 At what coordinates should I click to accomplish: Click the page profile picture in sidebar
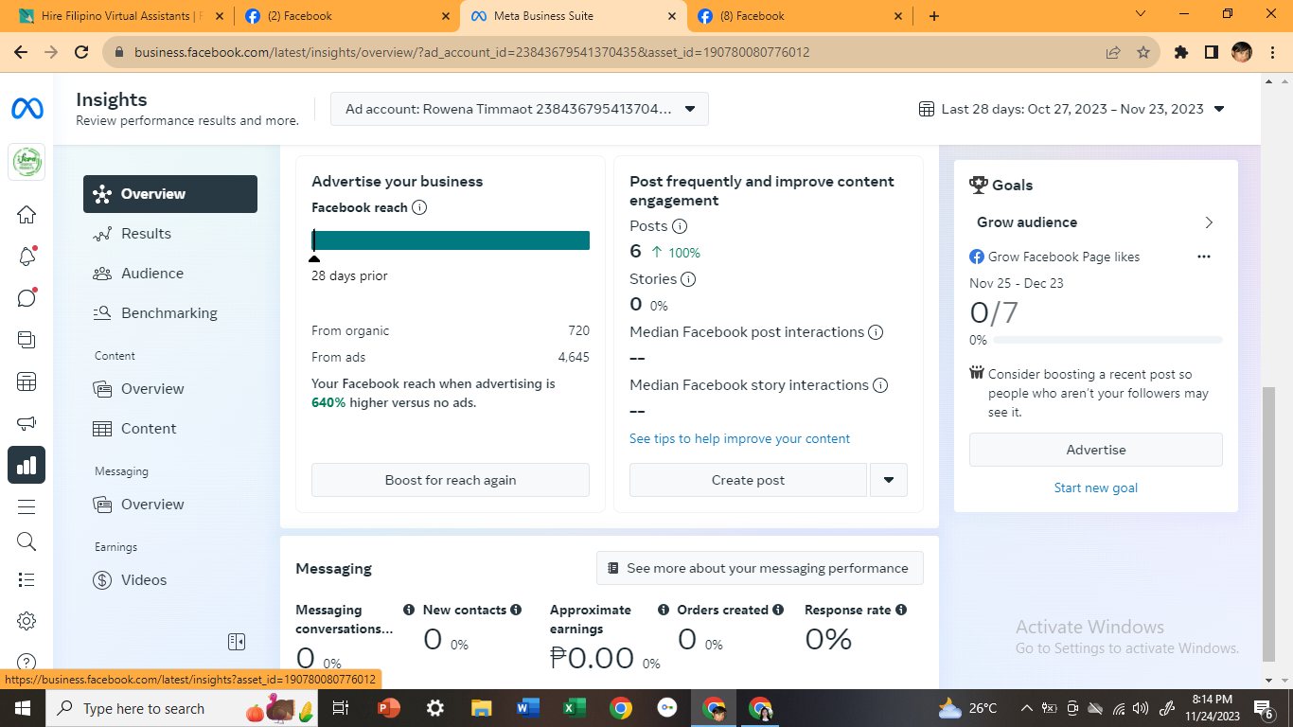[x=27, y=162]
